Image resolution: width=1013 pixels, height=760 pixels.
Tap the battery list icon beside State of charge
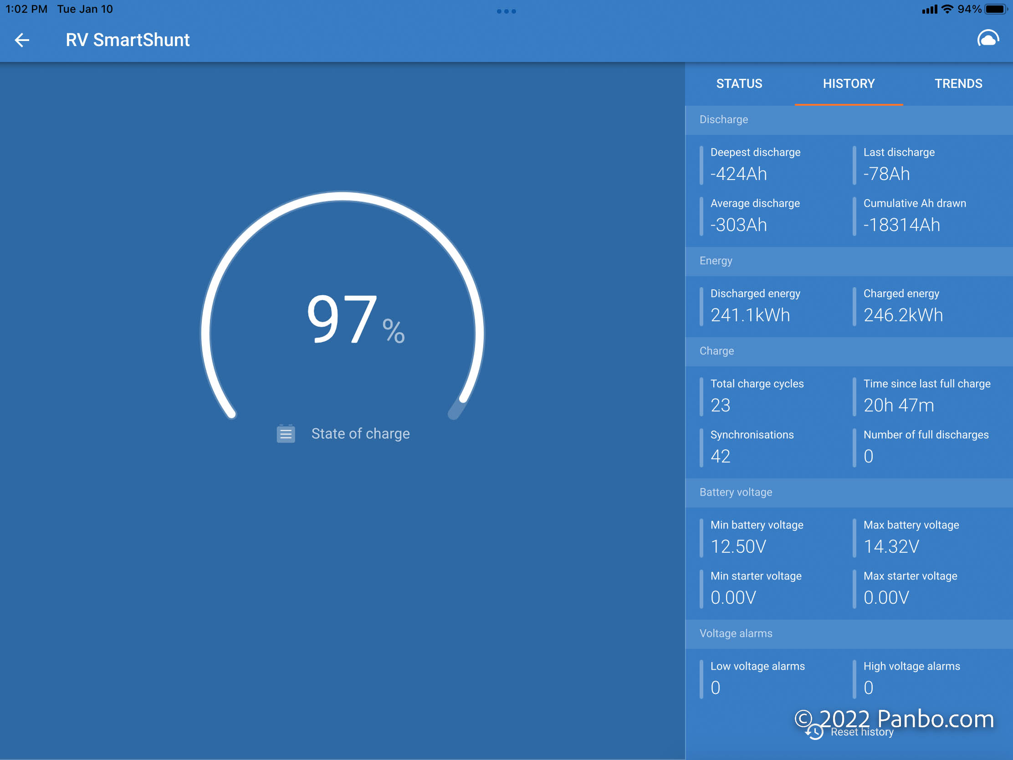[x=286, y=433]
